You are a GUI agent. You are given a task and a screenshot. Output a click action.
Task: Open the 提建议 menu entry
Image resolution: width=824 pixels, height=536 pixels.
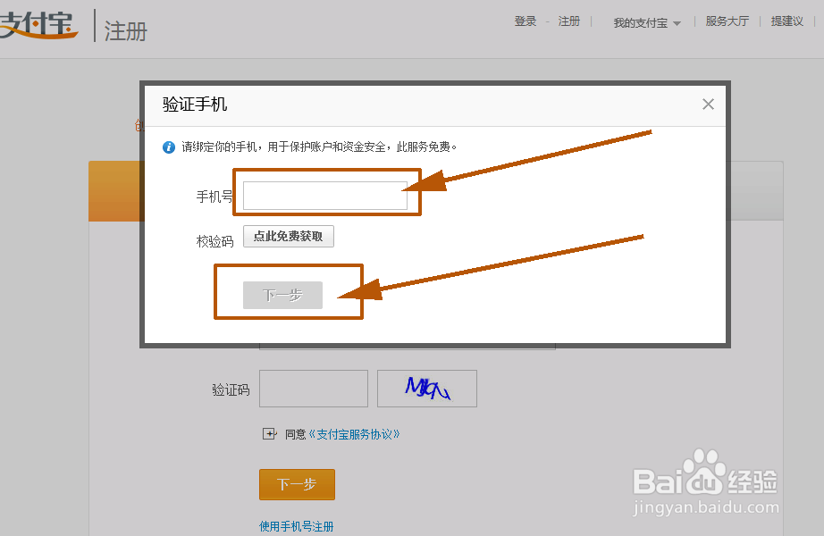point(786,21)
